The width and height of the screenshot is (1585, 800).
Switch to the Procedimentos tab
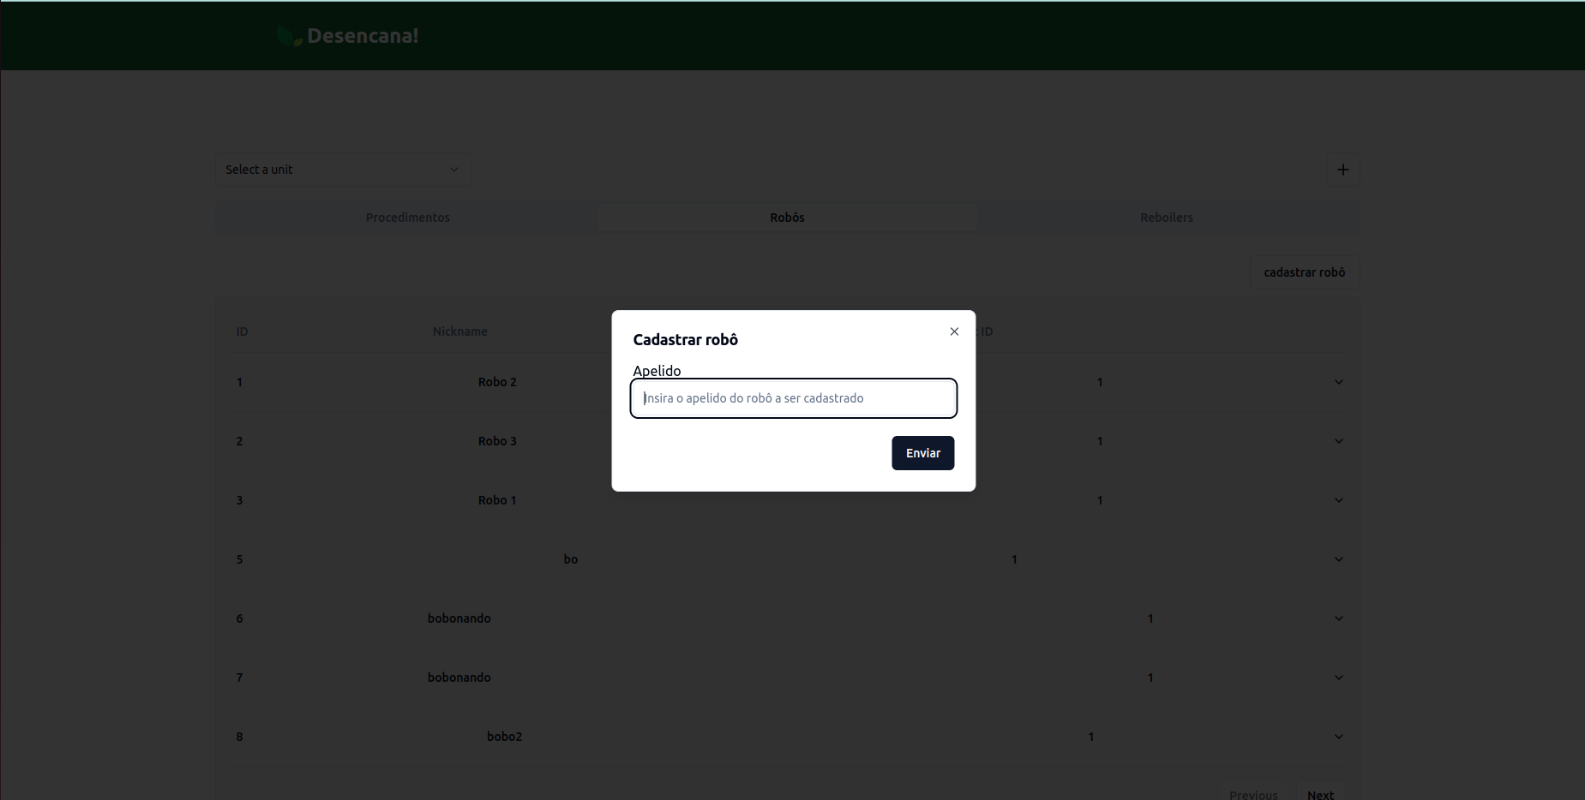pyautogui.click(x=408, y=218)
